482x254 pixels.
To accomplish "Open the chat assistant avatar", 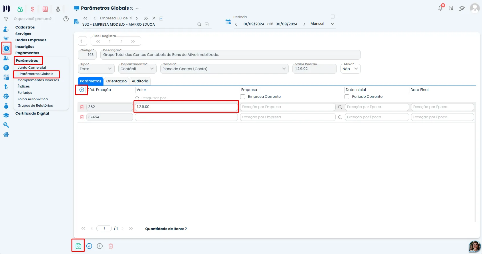I will point(475,247).
